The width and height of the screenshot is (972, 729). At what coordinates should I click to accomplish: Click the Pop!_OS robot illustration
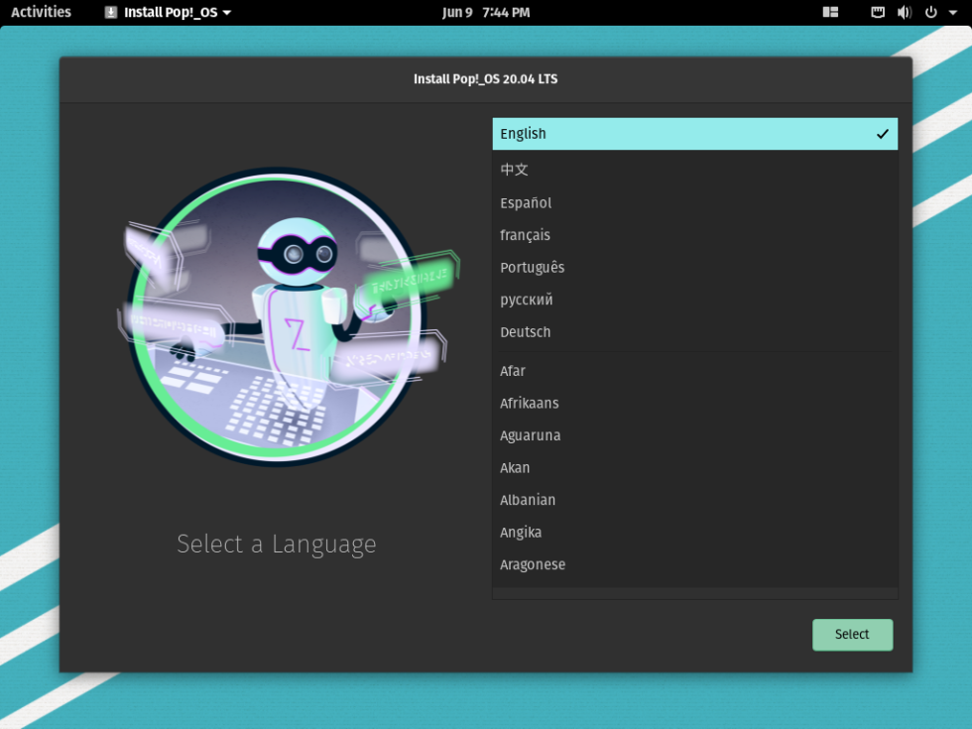click(x=288, y=317)
